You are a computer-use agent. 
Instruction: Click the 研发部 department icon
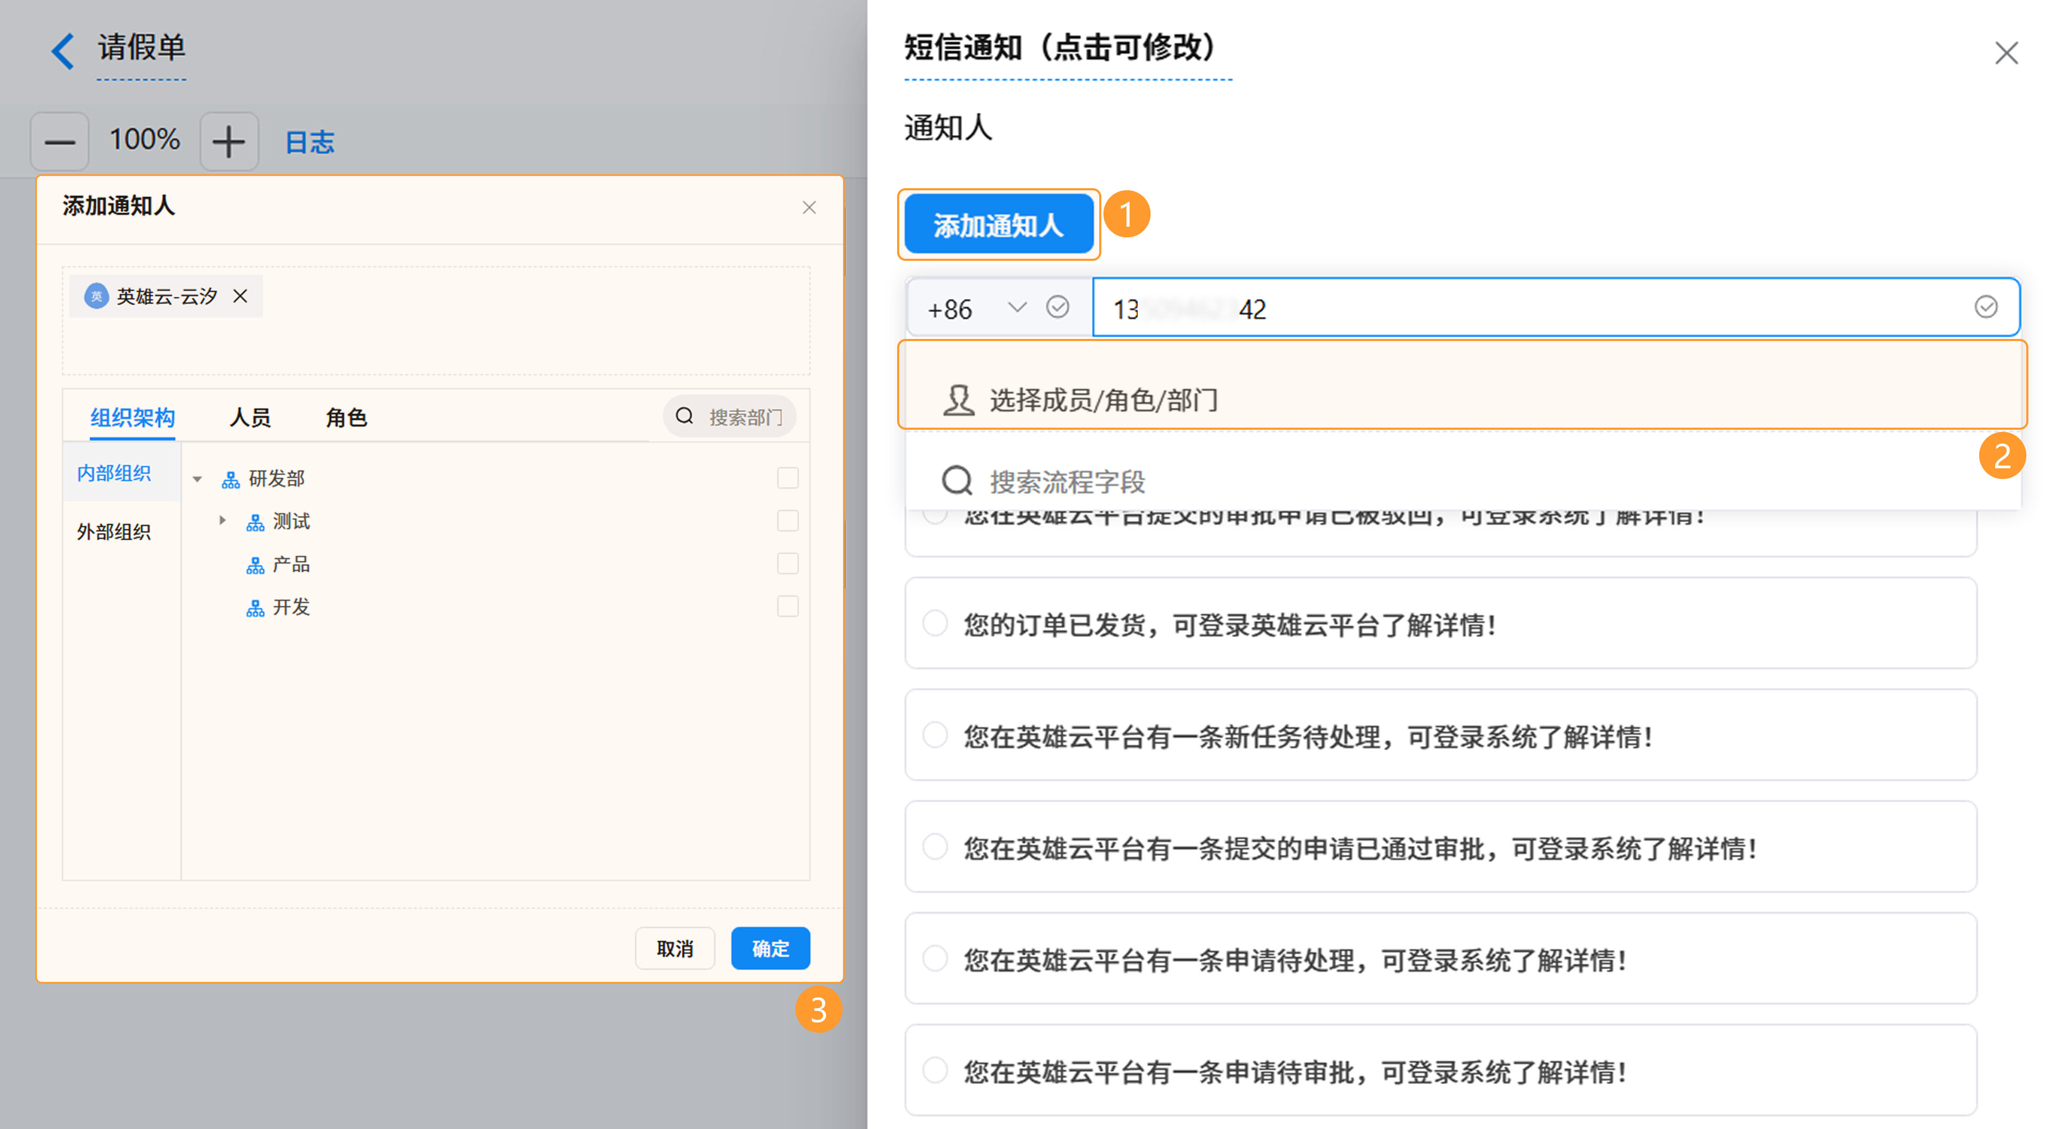[x=230, y=480]
